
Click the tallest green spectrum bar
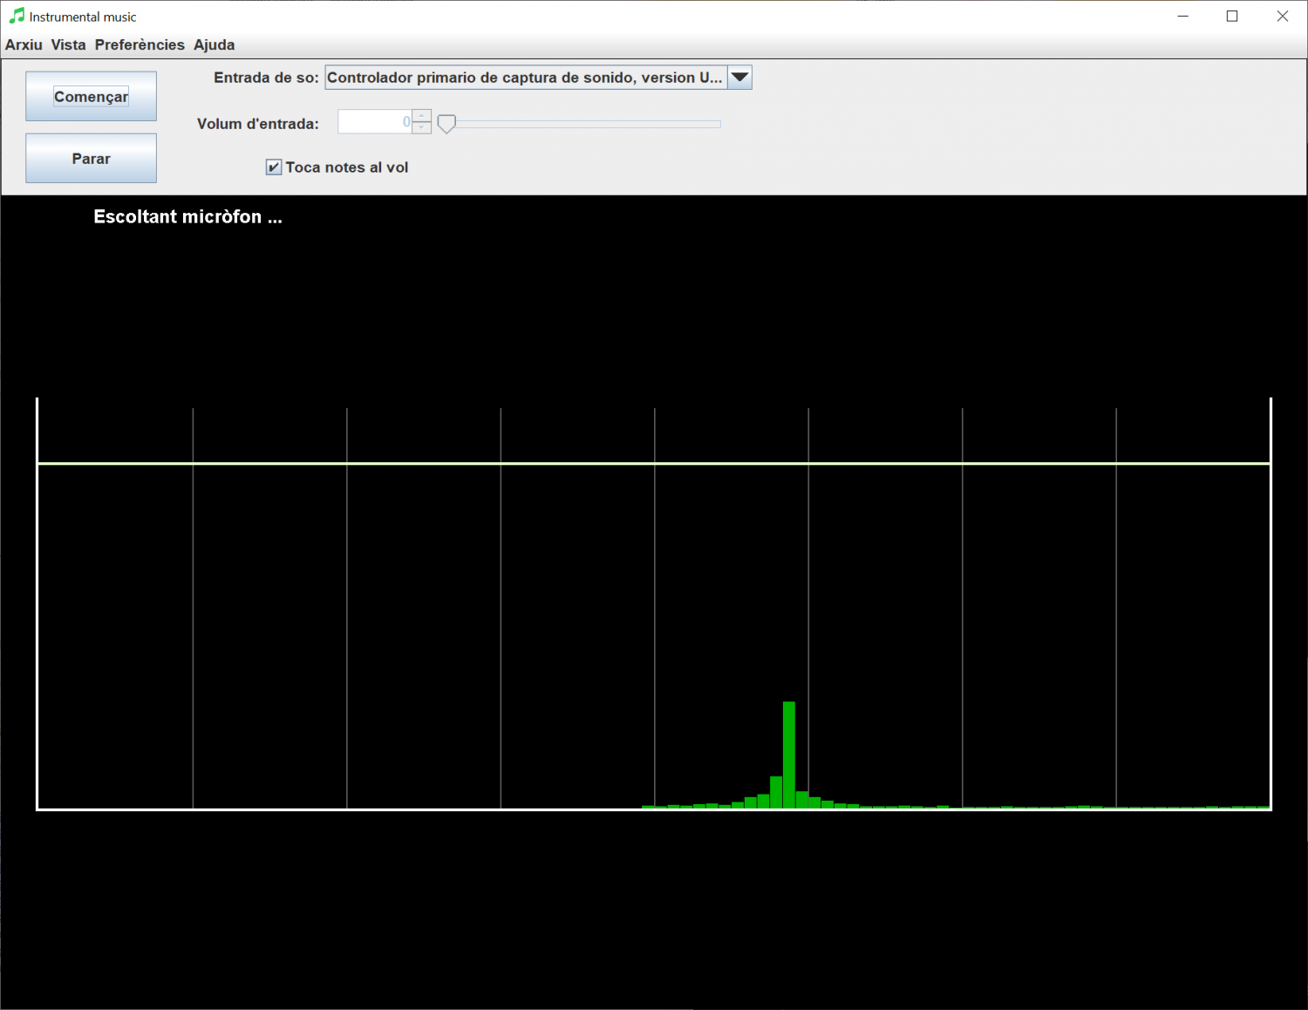[789, 755]
